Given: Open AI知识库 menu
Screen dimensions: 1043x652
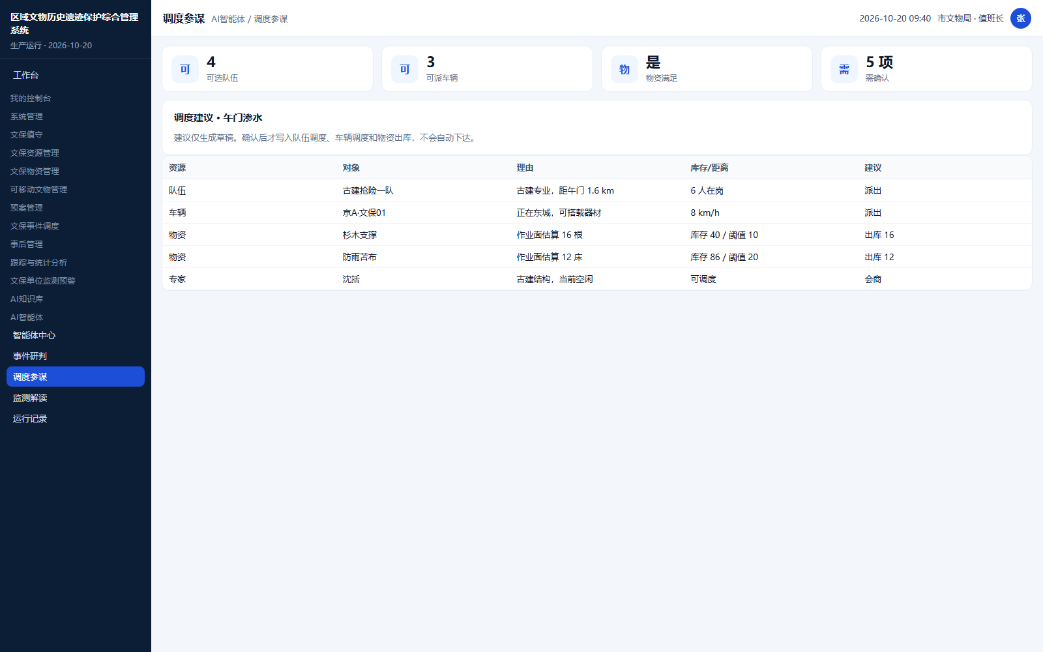Looking at the screenshot, I should pyautogui.click(x=27, y=299).
